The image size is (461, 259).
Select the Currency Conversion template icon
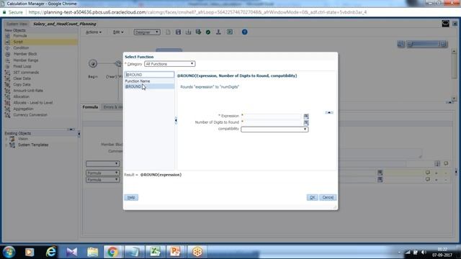pyautogui.click(x=8, y=115)
